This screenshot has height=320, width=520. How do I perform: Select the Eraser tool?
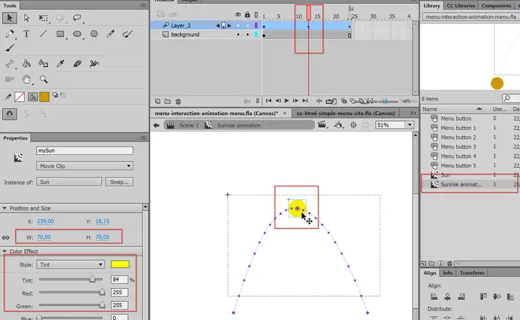coord(77,64)
